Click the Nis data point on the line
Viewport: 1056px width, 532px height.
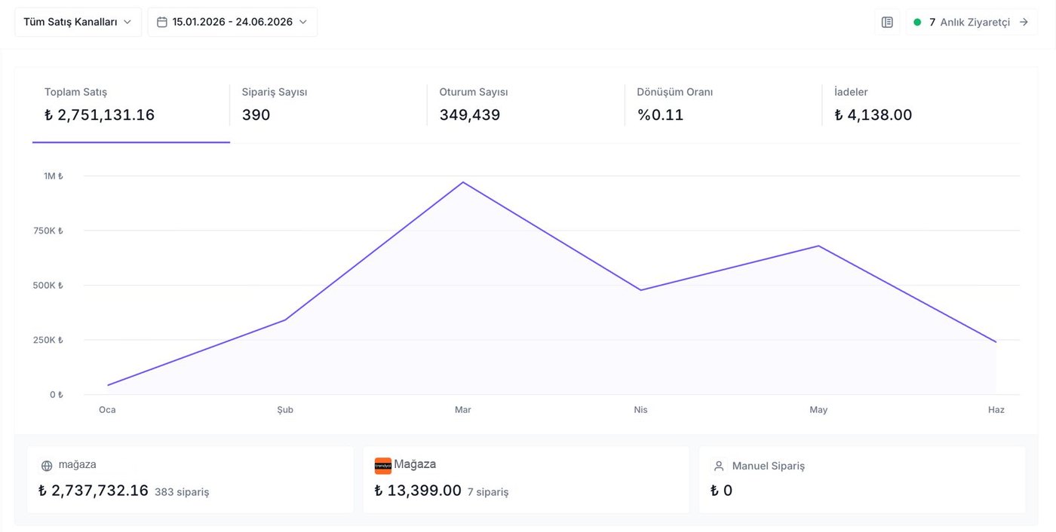pyautogui.click(x=640, y=290)
